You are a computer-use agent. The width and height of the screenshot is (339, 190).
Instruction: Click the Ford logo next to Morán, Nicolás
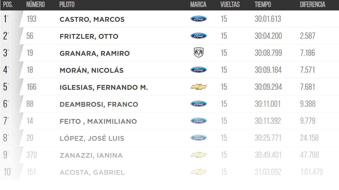[199, 70]
